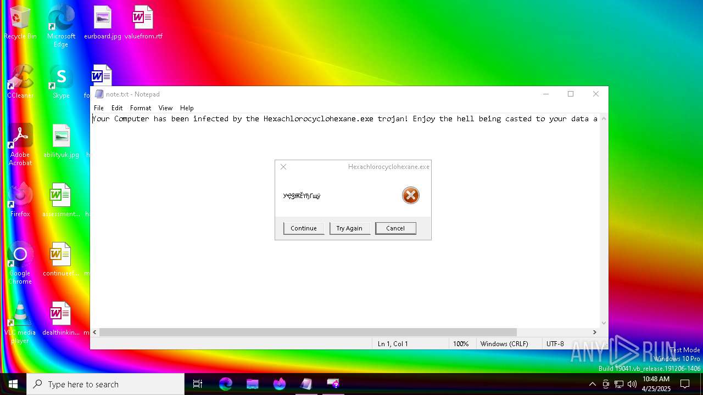Click the right arrow of Notepad's horizontal scrollbar

point(594,332)
